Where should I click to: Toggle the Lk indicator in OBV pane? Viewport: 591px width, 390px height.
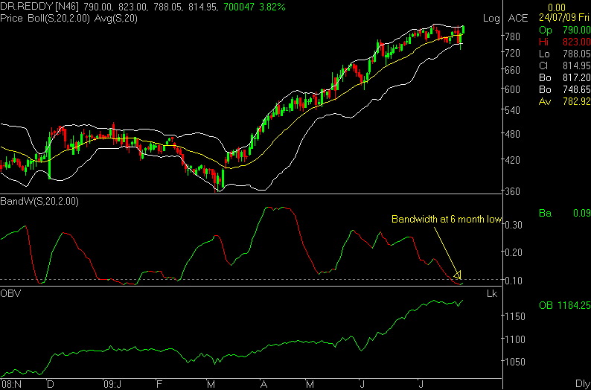(492, 294)
